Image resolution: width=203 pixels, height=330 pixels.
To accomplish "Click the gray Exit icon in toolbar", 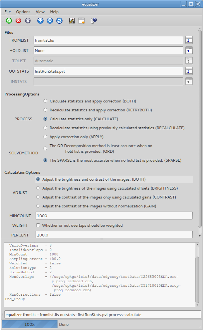I will pyautogui.click(x=28, y=21).
